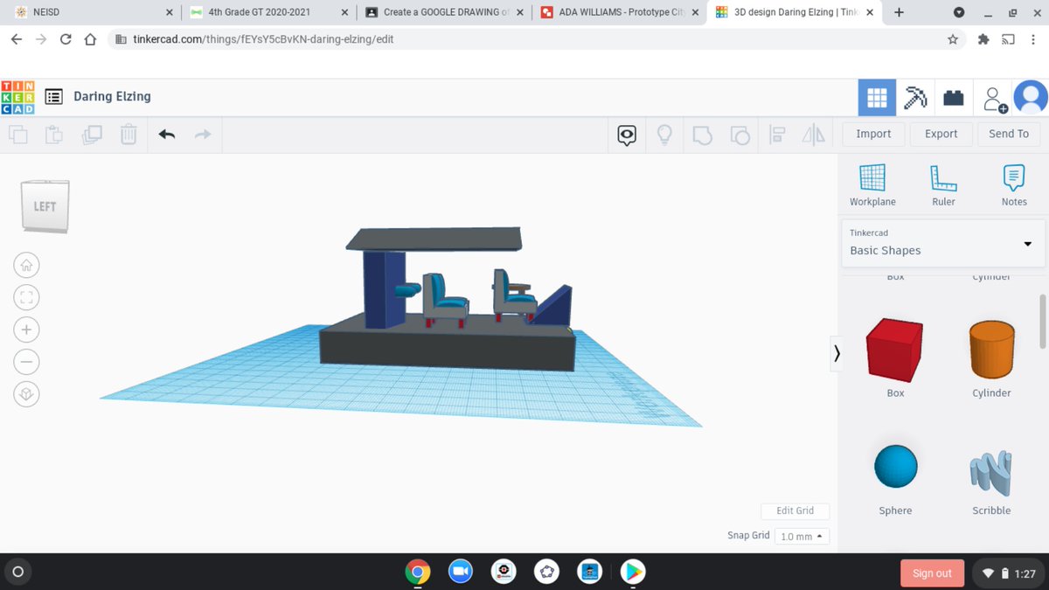
Task: Open the user profile avatar
Action: pyautogui.click(x=1031, y=98)
